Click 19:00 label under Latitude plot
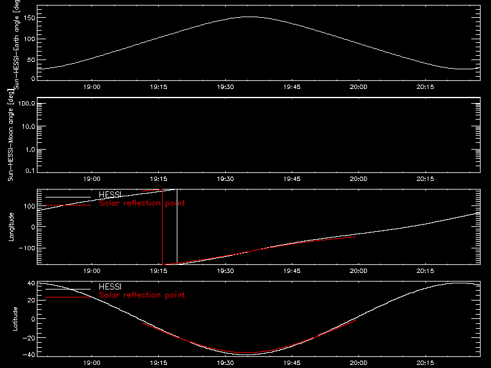Screen dimensions: 491x368 91,363
